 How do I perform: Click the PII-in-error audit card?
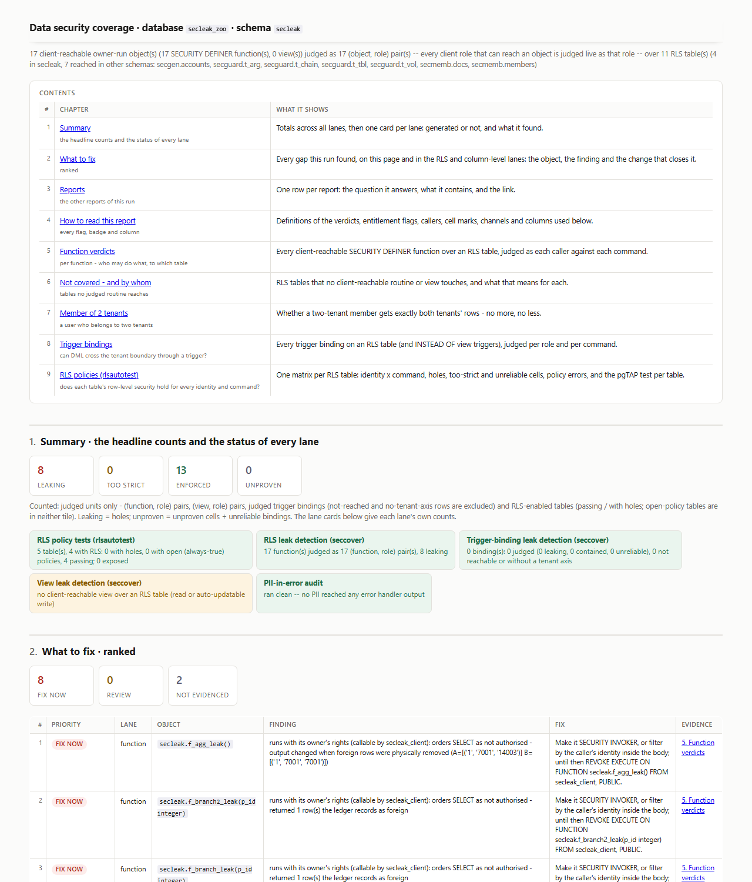click(344, 593)
